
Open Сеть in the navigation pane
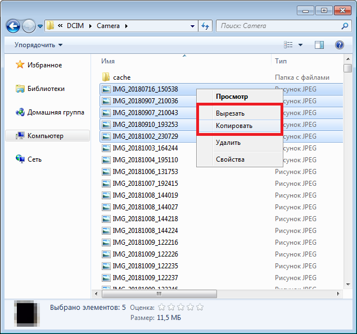(x=35, y=159)
